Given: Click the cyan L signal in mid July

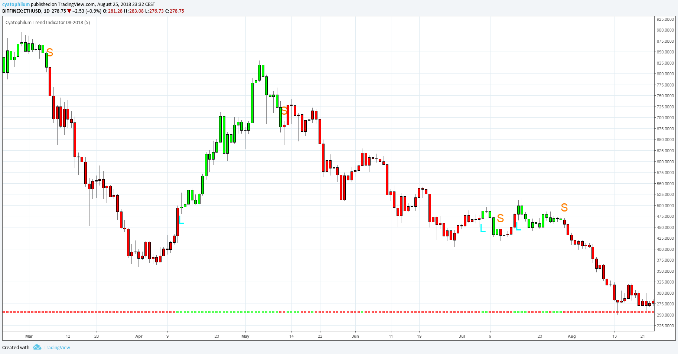Looking at the screenshot, I should click(518, 226).
